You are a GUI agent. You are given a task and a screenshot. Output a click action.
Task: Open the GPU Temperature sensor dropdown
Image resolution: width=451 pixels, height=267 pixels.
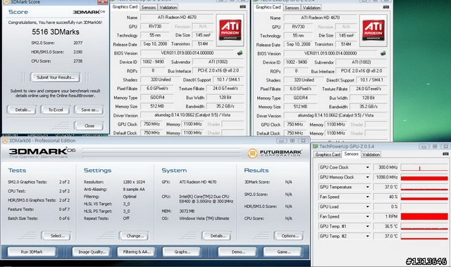click(367, 187)
